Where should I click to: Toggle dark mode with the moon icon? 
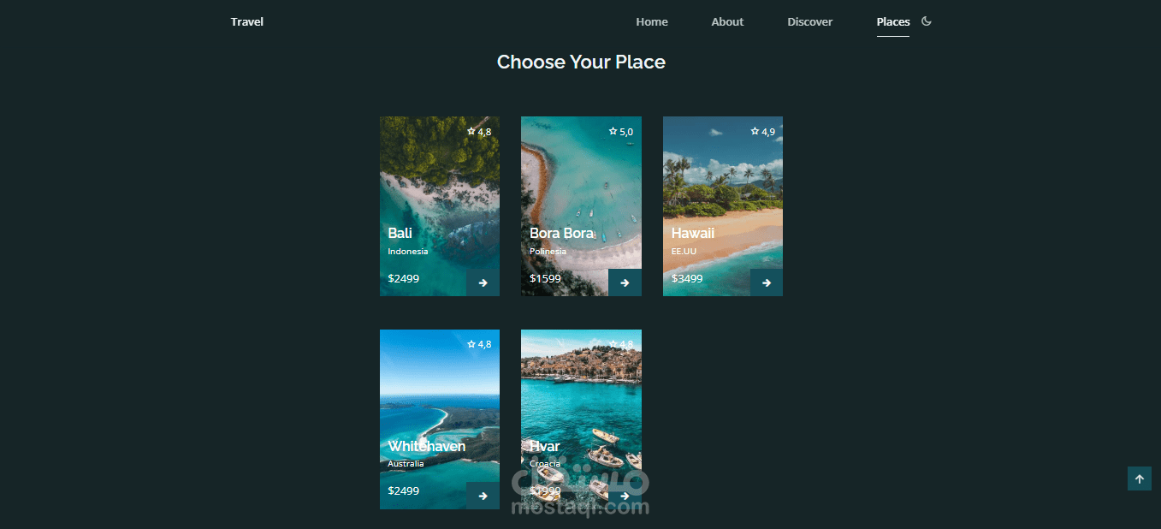pos(926,21)
